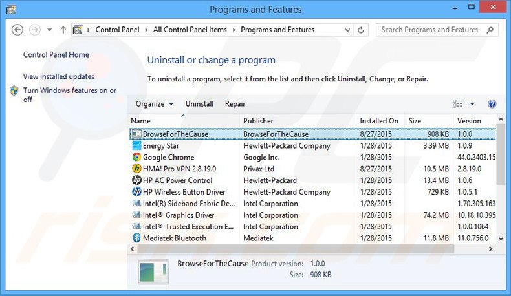Select HP AC Power Control entry
Screen dimensions: 511x296
coord(178,180)
